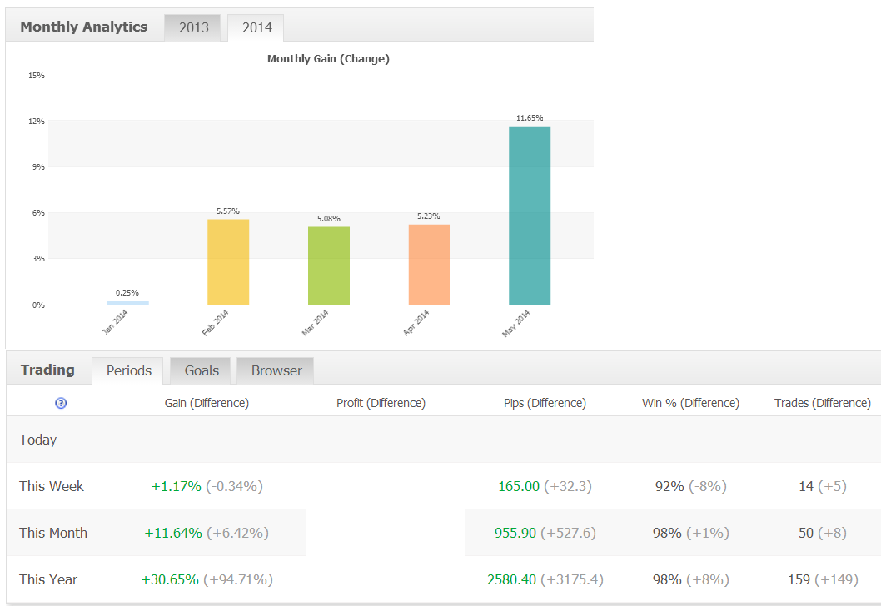
Task: Open the Periods tab in Trading
Action: 128,370
